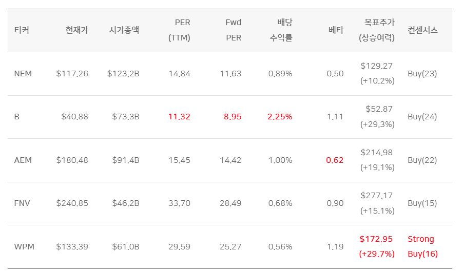464x274 pixels.
Task: Click the $123.2B market cap value
Action: coord(123,74)
